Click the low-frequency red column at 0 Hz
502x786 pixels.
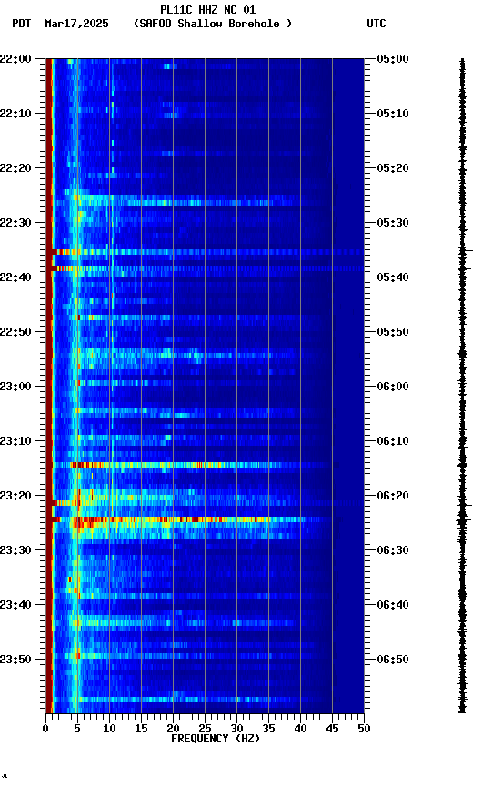pos(49,386)
